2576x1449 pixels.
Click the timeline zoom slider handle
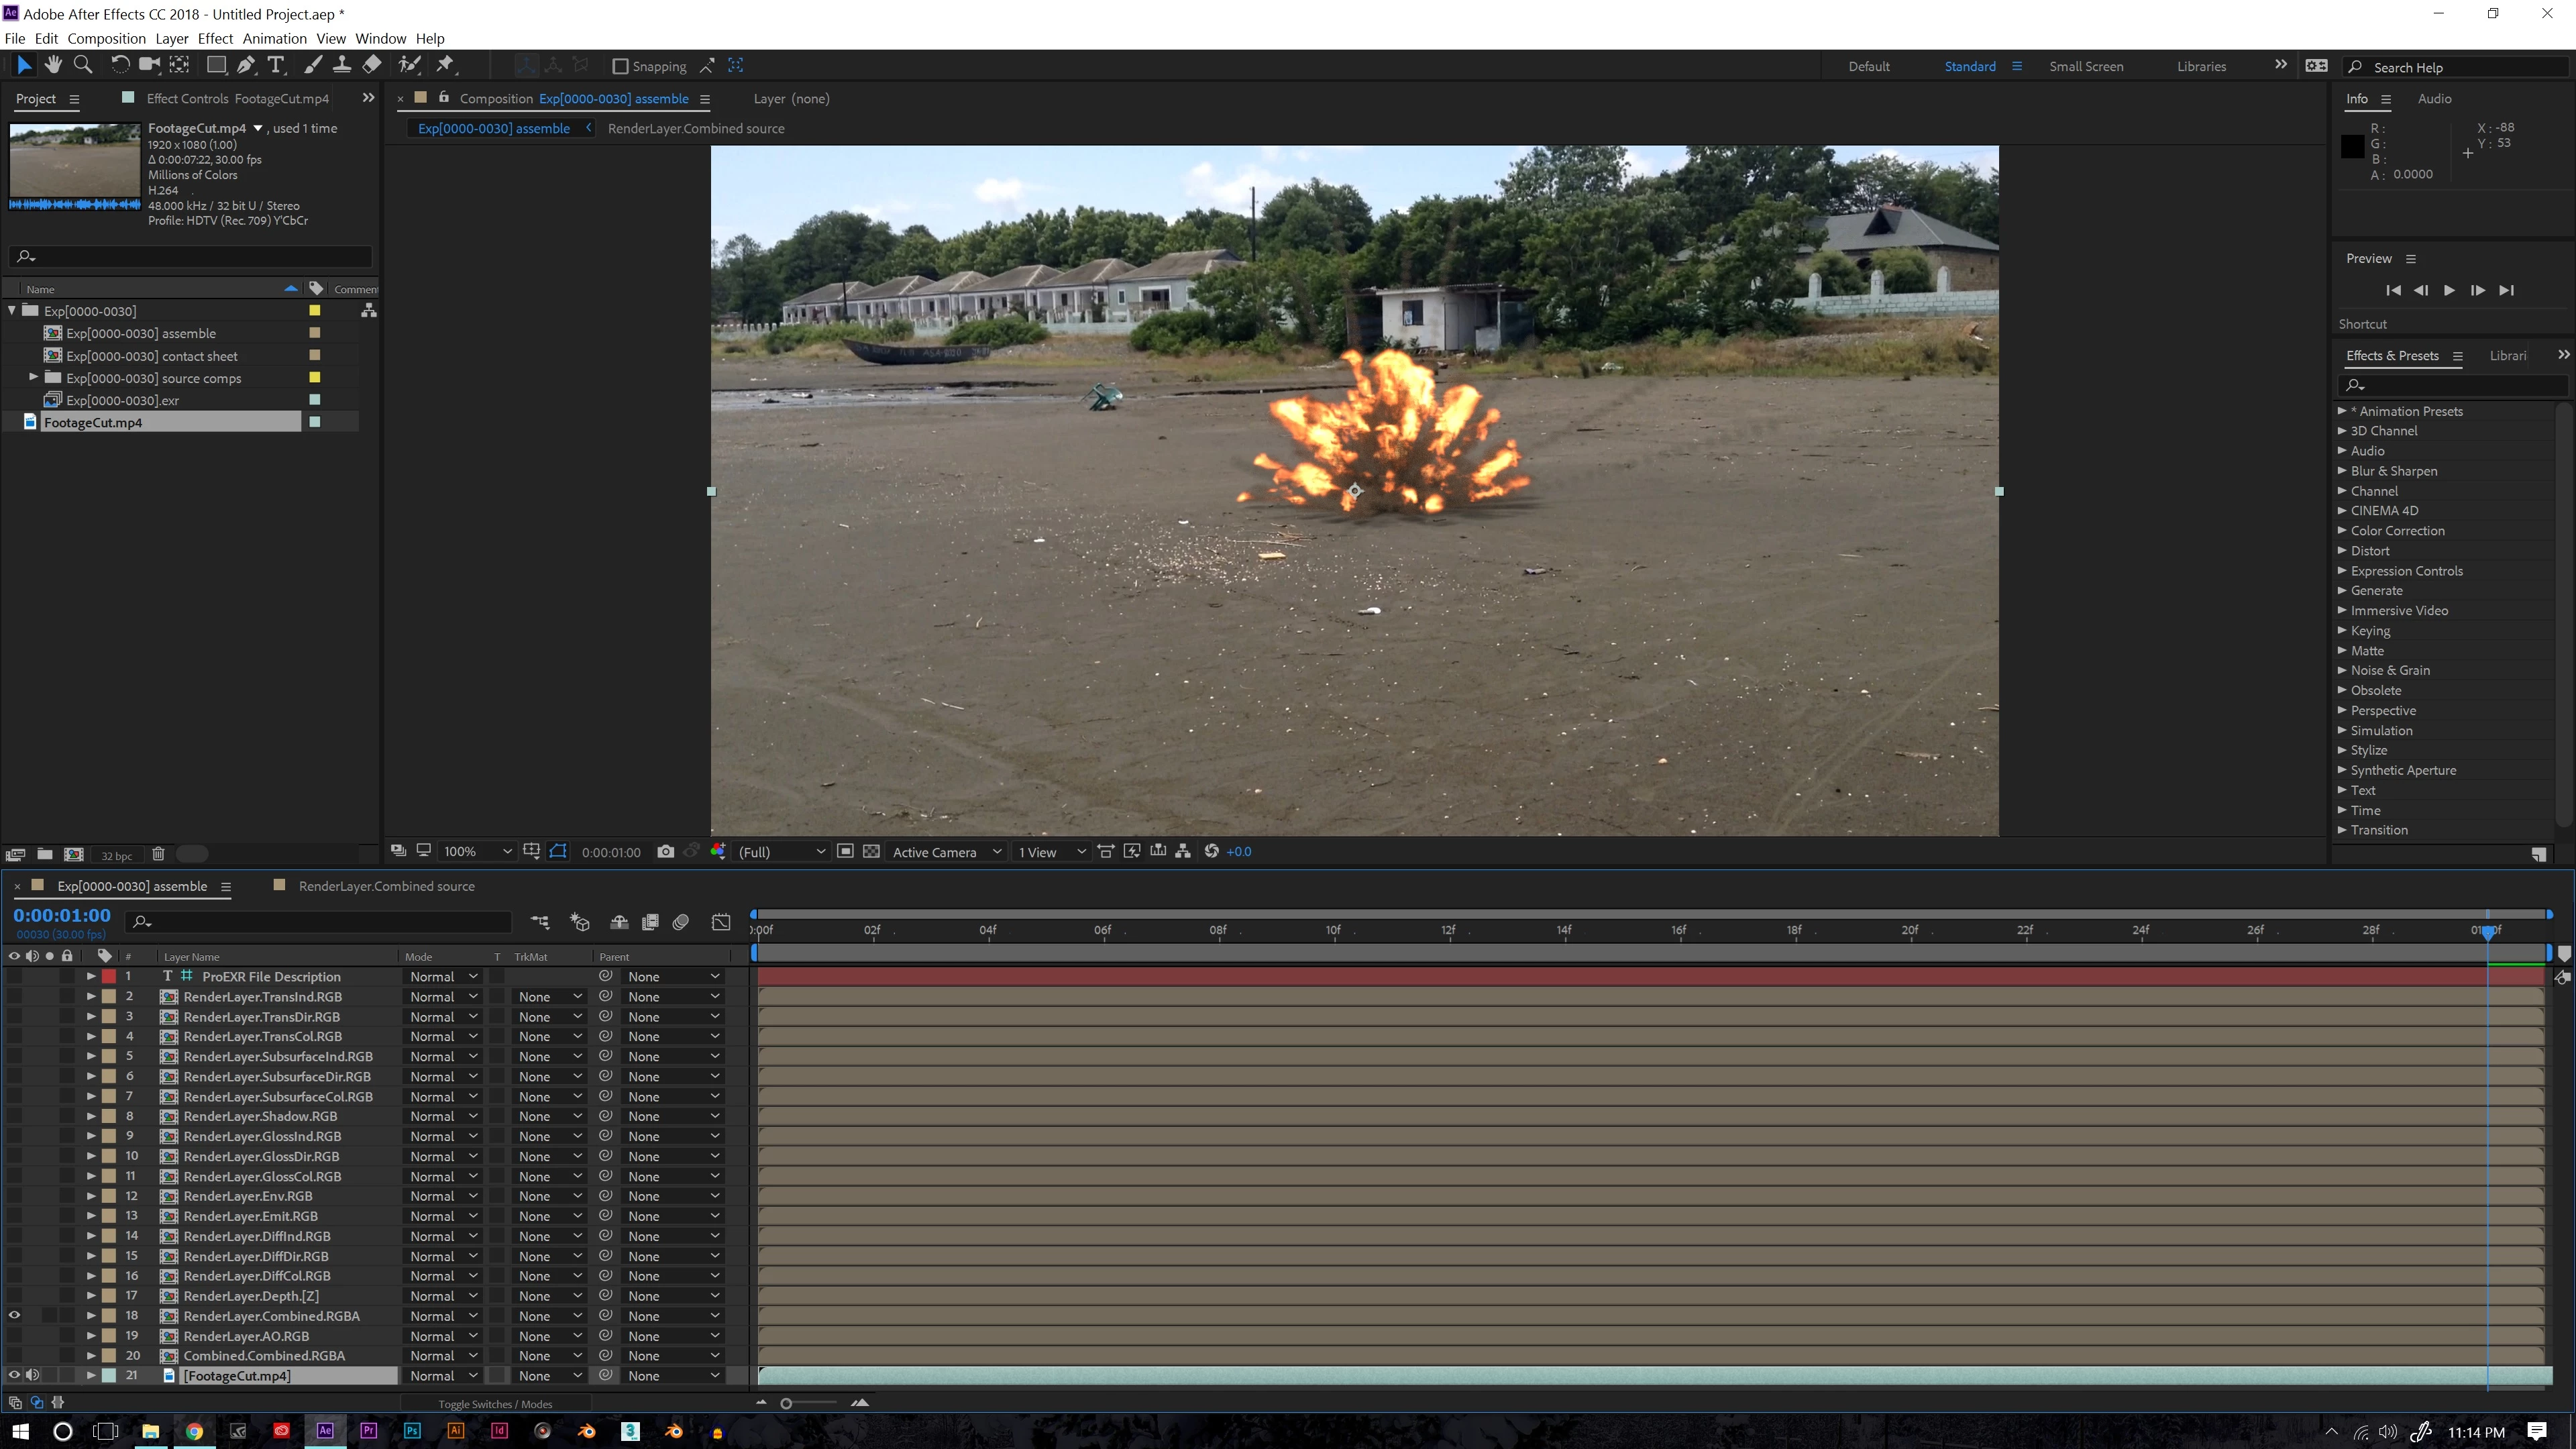tap(786, 1404)
